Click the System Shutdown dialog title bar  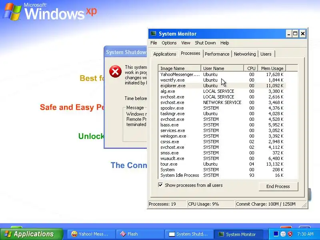126,52
